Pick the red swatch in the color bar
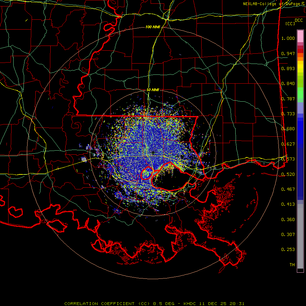 pos(300,51)
